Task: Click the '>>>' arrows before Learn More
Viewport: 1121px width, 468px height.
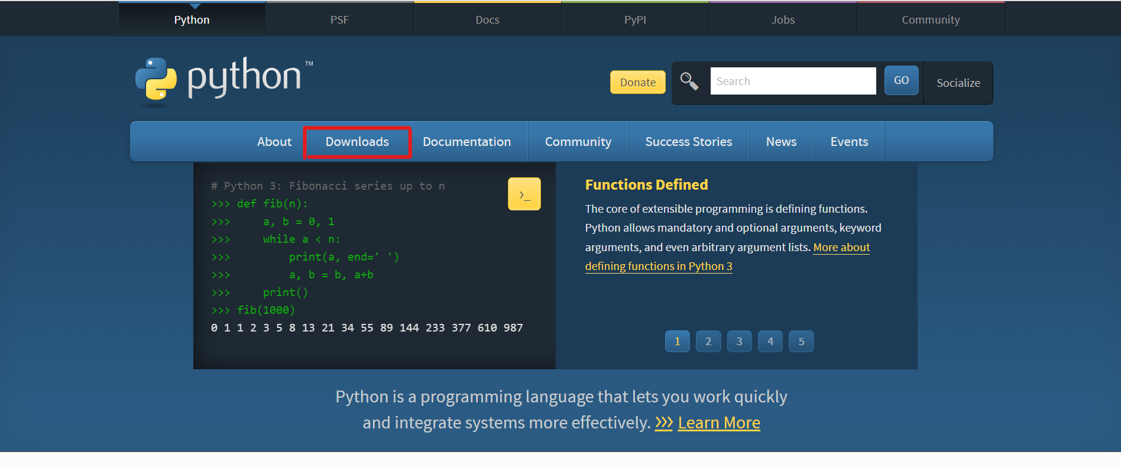Action: click(664, 422)
